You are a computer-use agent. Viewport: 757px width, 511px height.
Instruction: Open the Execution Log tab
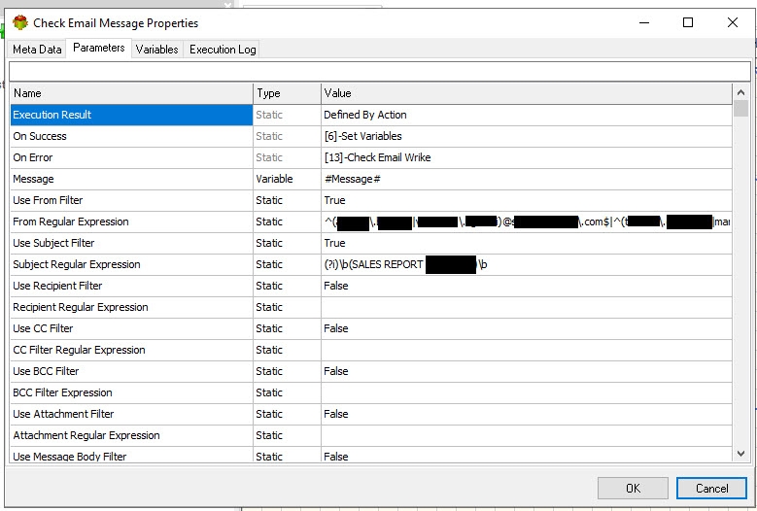[x=223, y=50]
